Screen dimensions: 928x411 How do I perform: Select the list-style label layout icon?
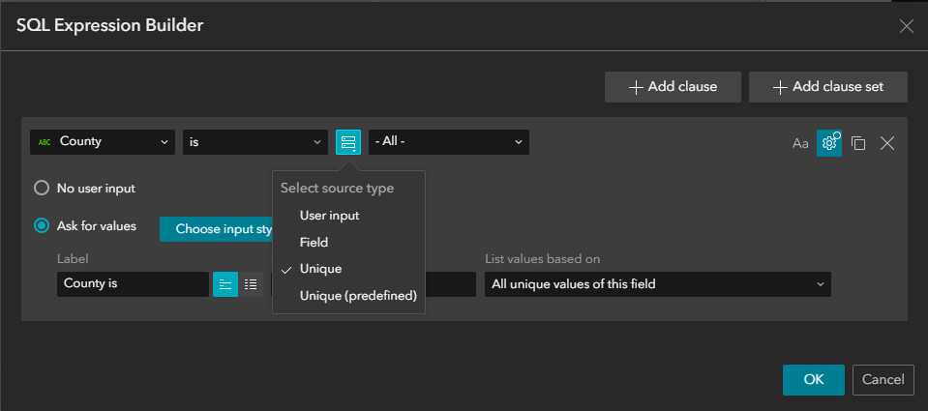click(251, 284)
